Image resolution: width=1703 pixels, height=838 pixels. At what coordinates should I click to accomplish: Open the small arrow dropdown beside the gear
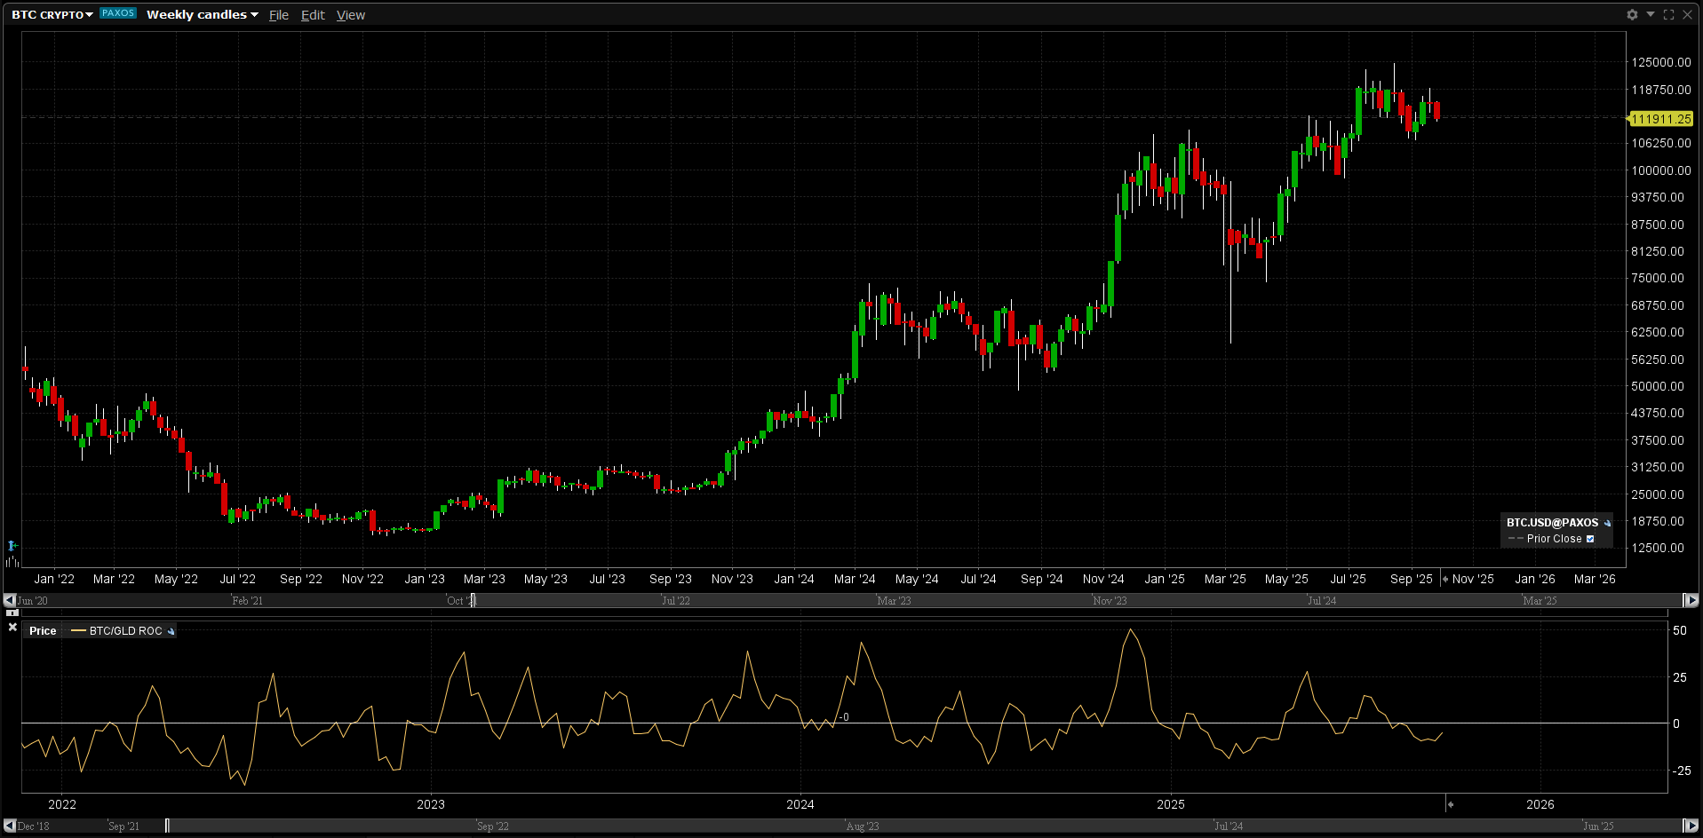1651,14
